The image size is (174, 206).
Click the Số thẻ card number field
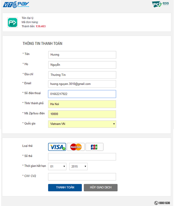click(82, 157)
